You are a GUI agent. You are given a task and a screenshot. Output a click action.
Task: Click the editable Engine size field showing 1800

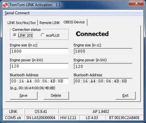(39, 51)
